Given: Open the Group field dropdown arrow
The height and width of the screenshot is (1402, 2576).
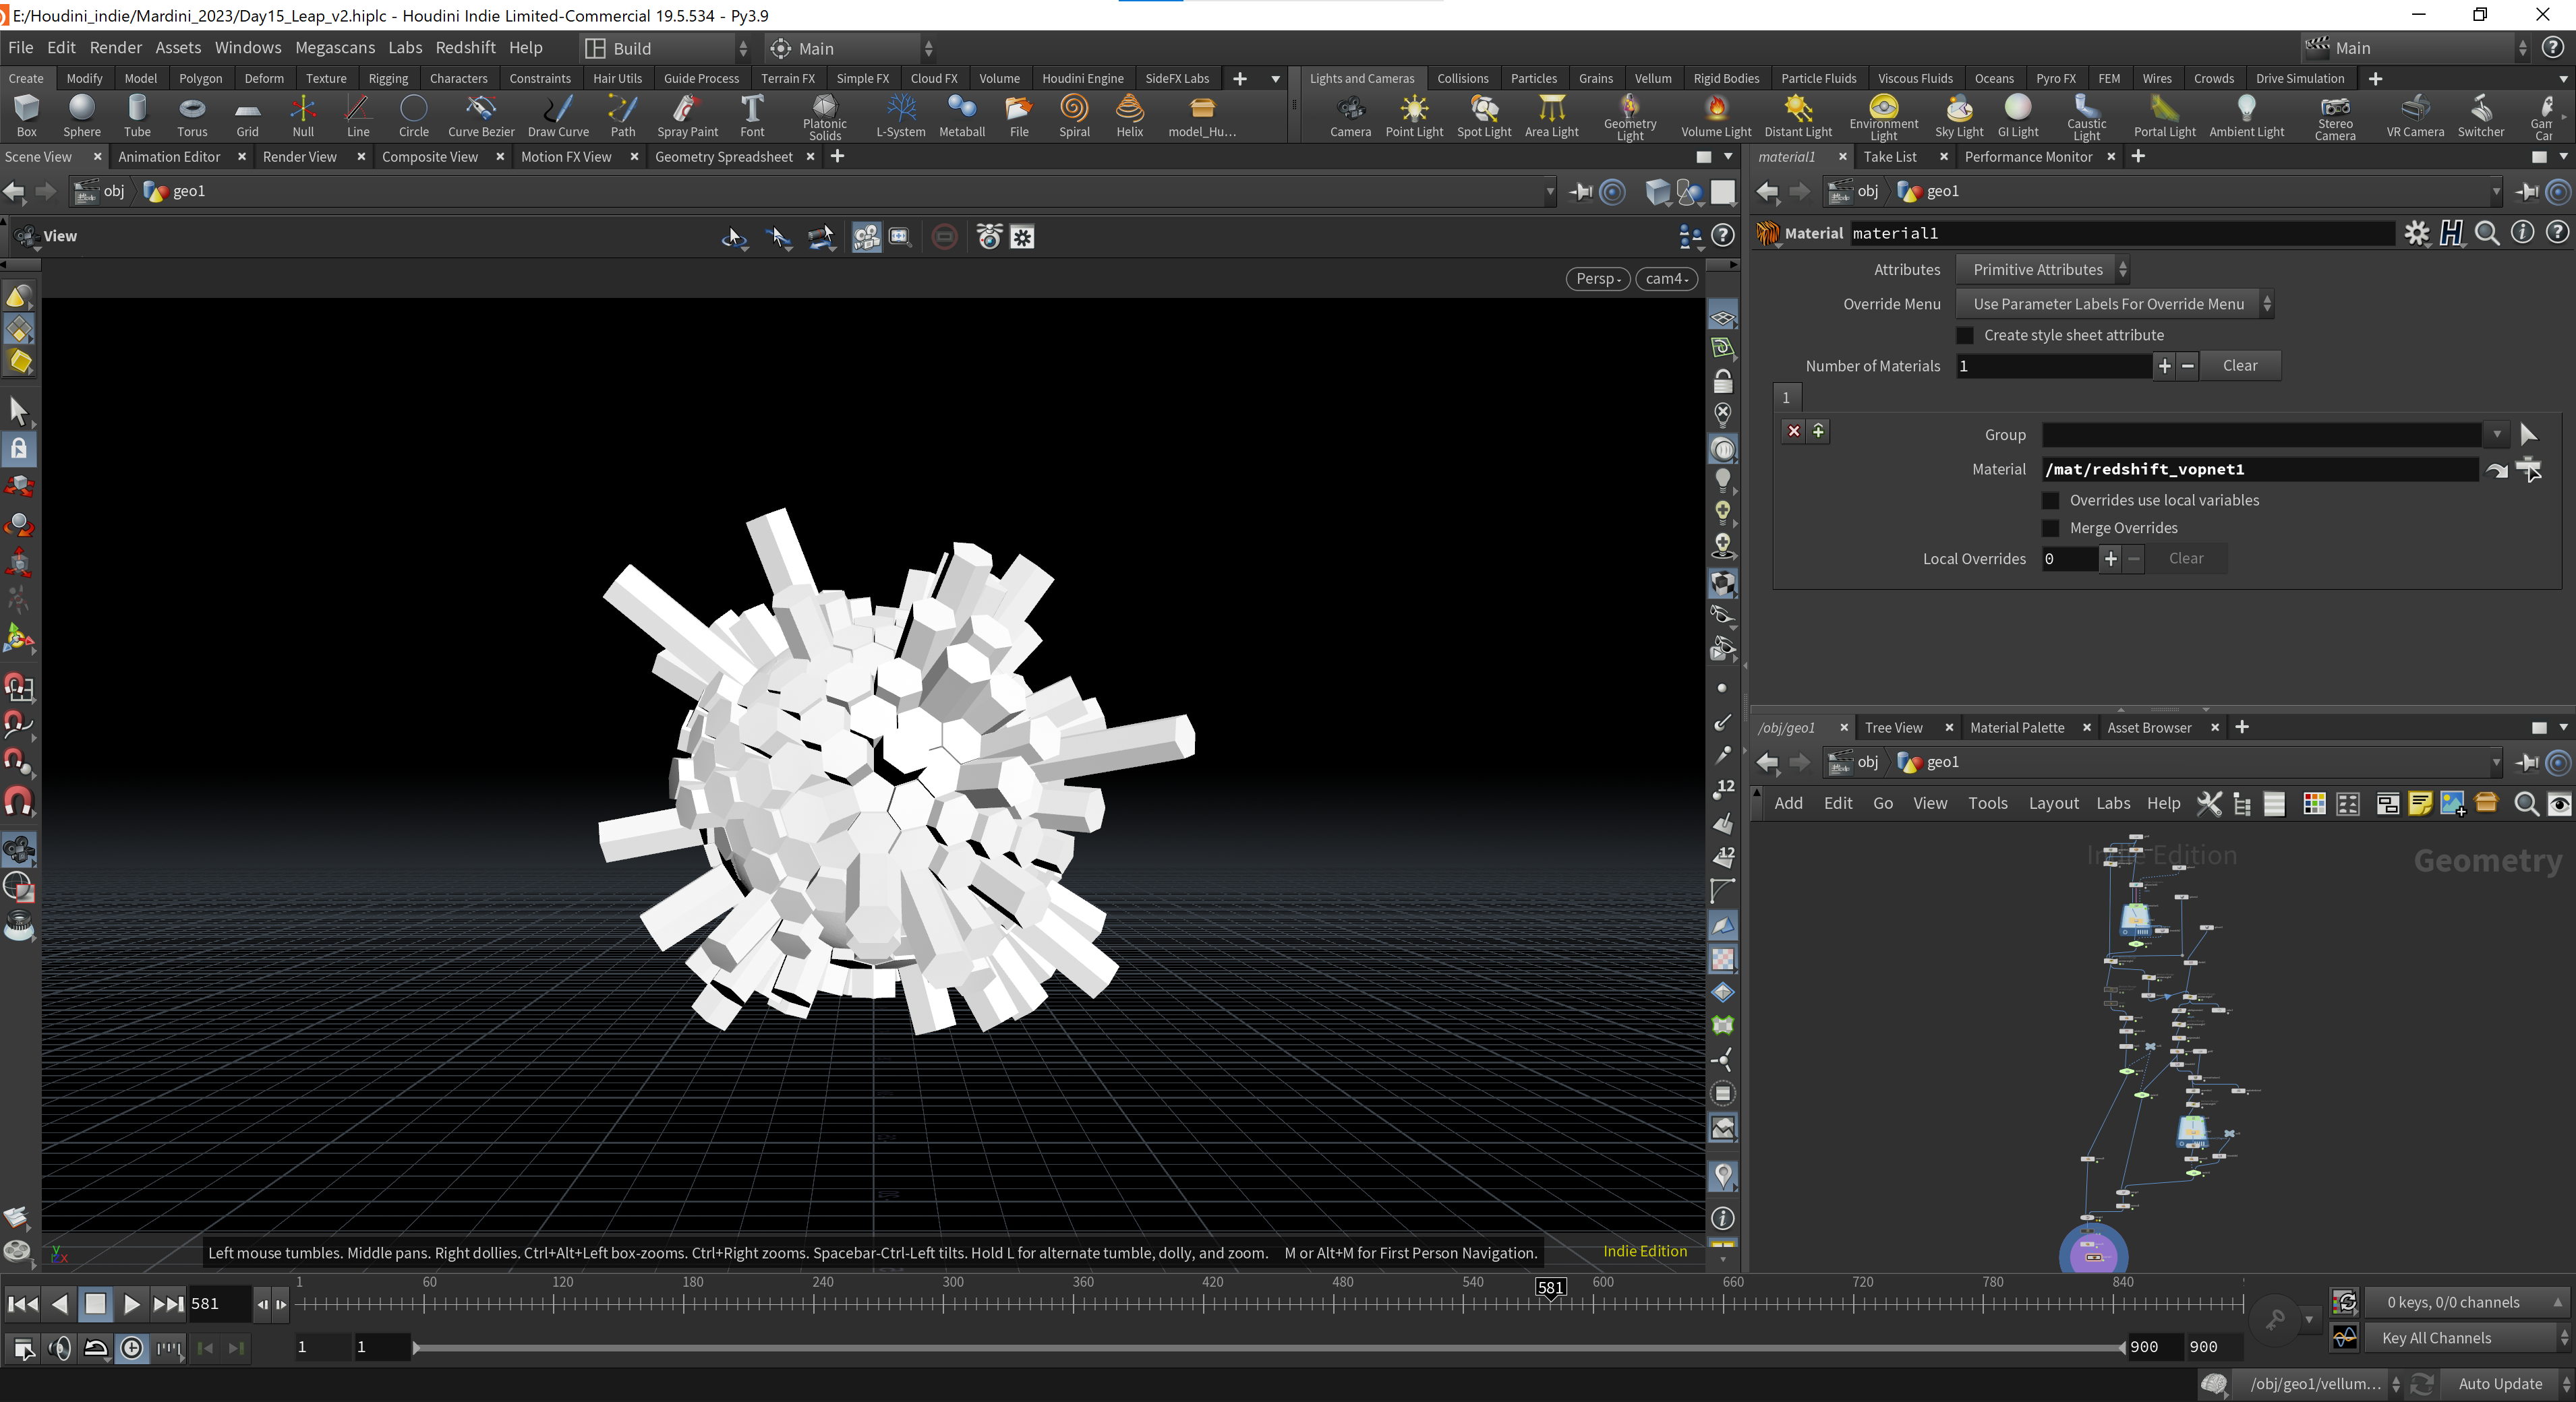Looking at the screenshot, I should coord(2497,435).
